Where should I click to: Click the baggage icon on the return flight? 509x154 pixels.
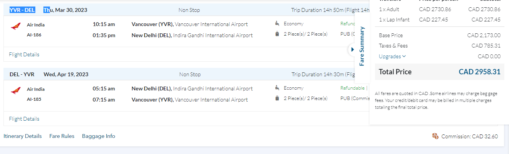tap(277, 98)
